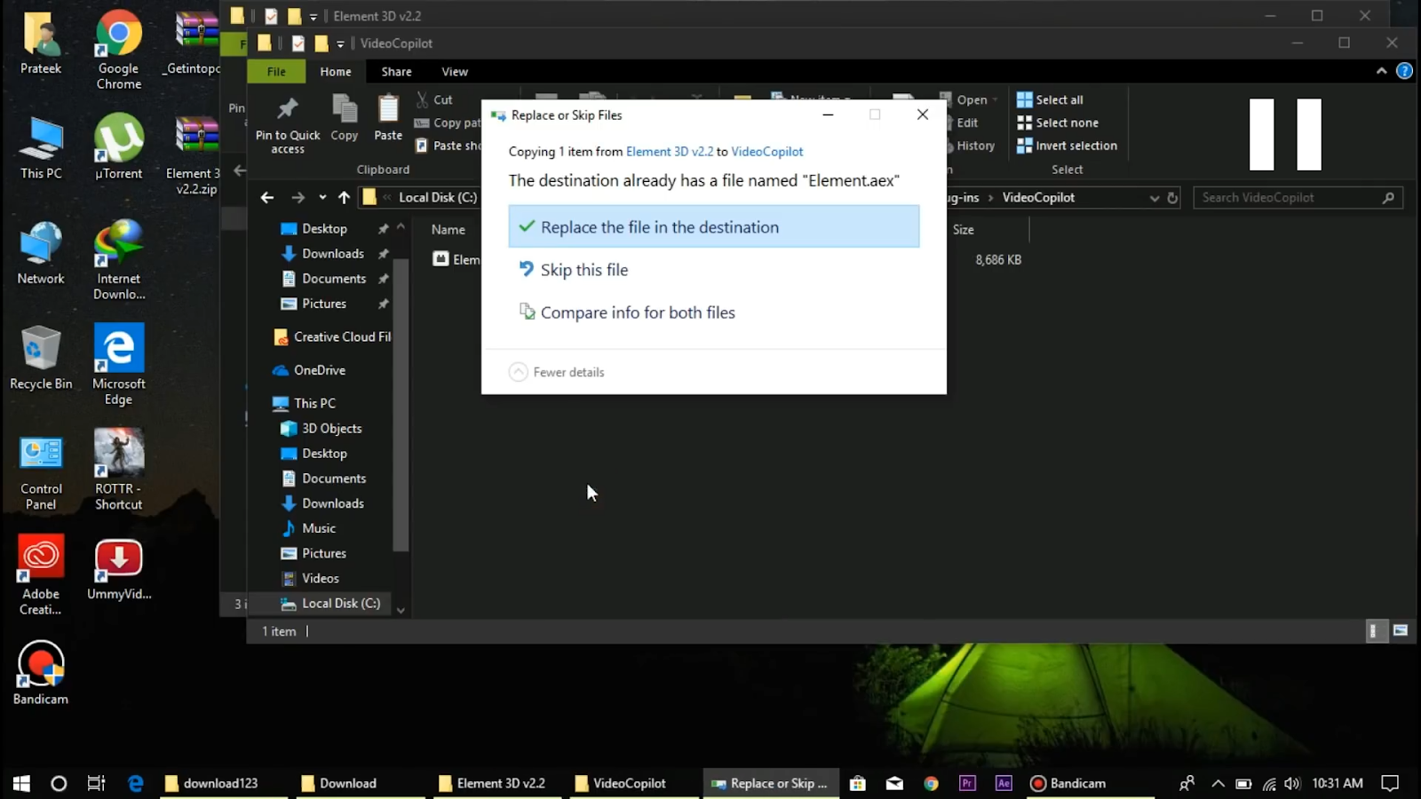The height and width of the screenshot is (799, 1421).
Task: Open Customize Quick Access Toolbar dropdown in VideoCopilot
Action: coord(340,44)
